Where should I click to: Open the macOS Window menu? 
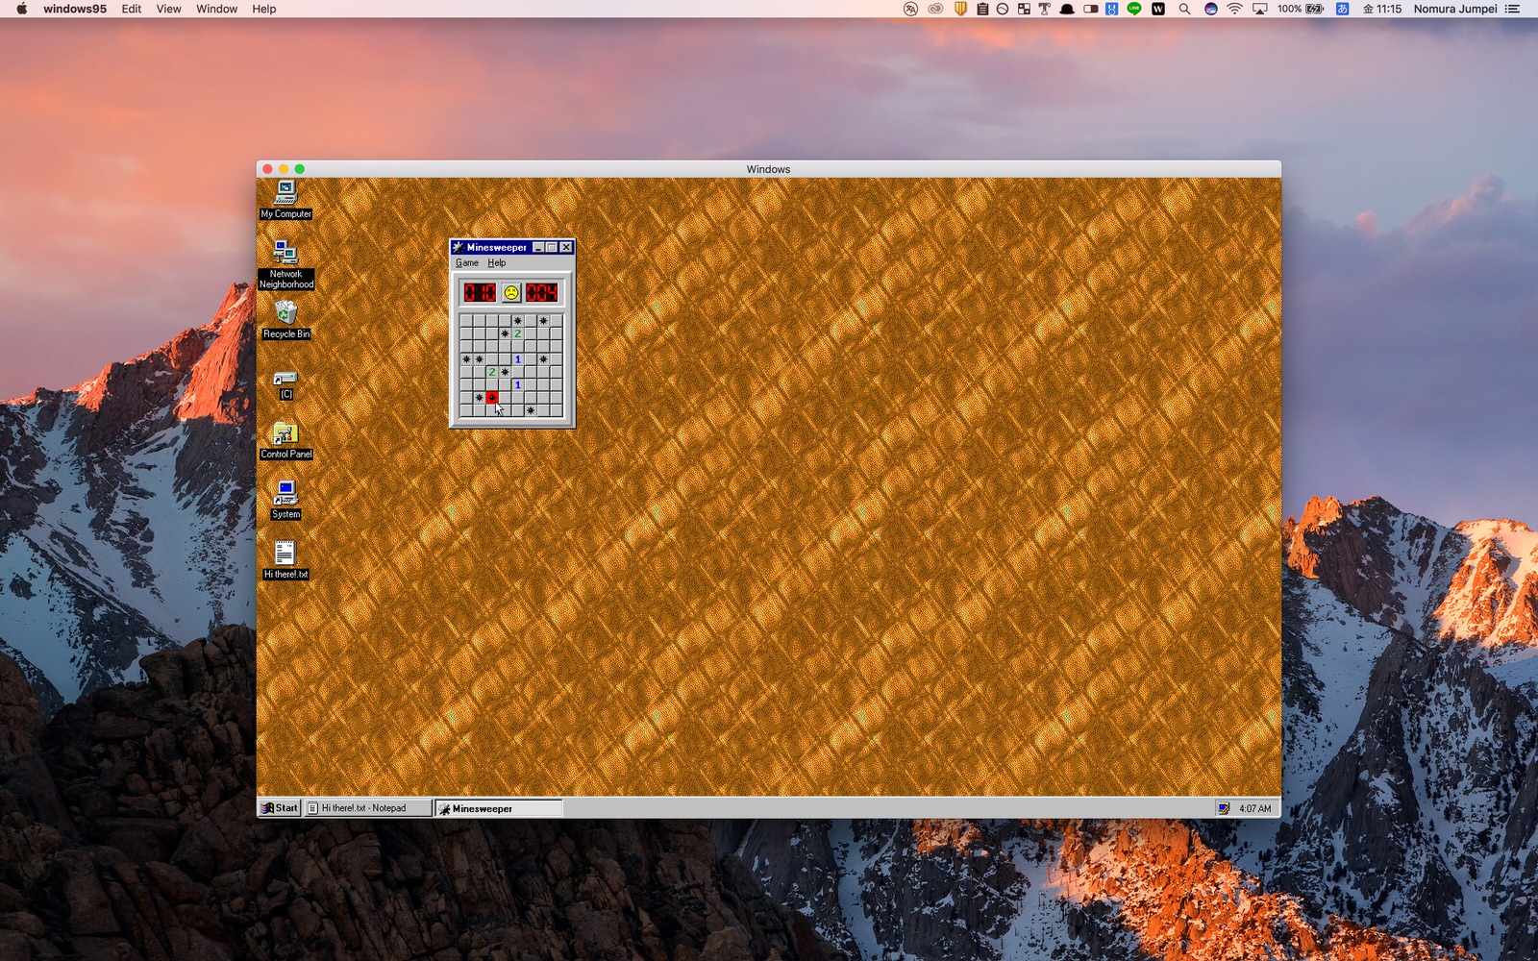[x=217, y=9]
